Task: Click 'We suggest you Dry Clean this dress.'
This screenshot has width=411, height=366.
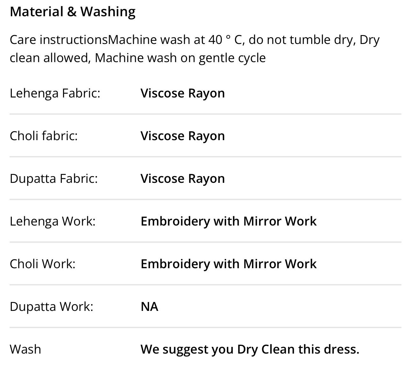Action: click(250, 349)
